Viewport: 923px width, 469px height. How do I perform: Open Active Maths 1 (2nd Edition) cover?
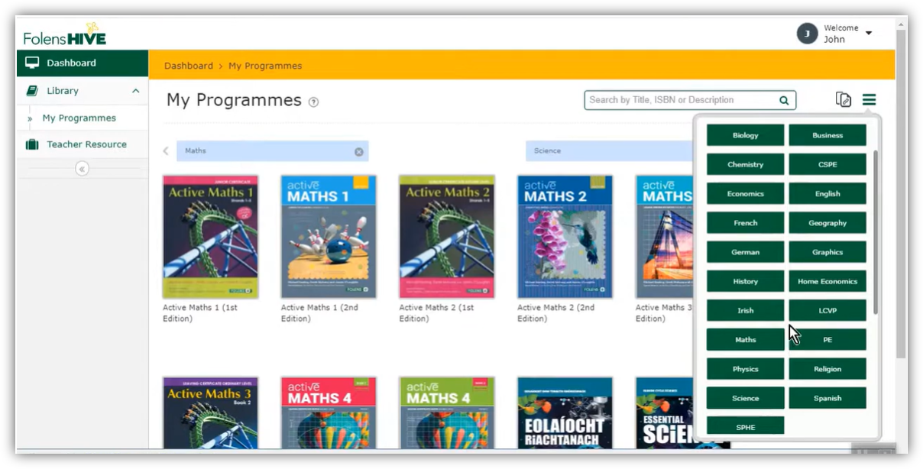tap(329, 237)
